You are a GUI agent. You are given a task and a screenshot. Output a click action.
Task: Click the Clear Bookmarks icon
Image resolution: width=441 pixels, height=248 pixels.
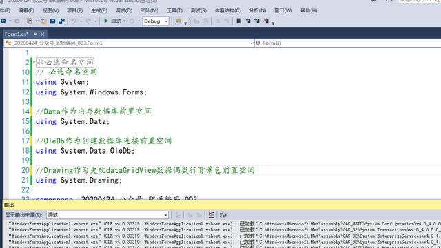click(266, 21)
